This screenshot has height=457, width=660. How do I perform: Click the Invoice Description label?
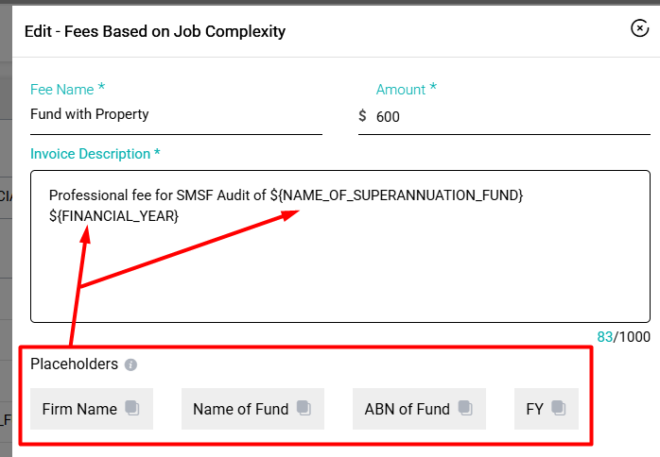[96, 154]
